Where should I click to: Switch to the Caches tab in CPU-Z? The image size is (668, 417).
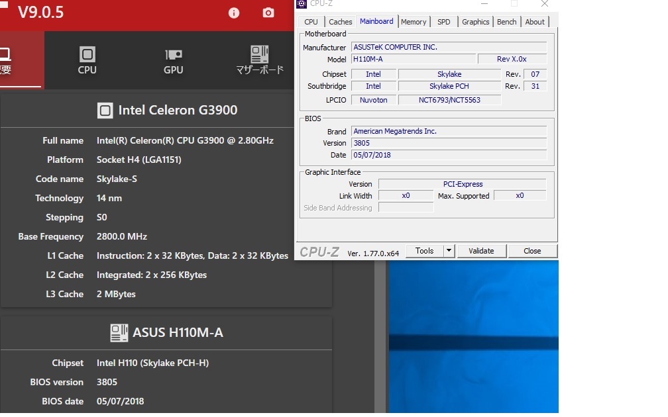click(x=340, y=22)
